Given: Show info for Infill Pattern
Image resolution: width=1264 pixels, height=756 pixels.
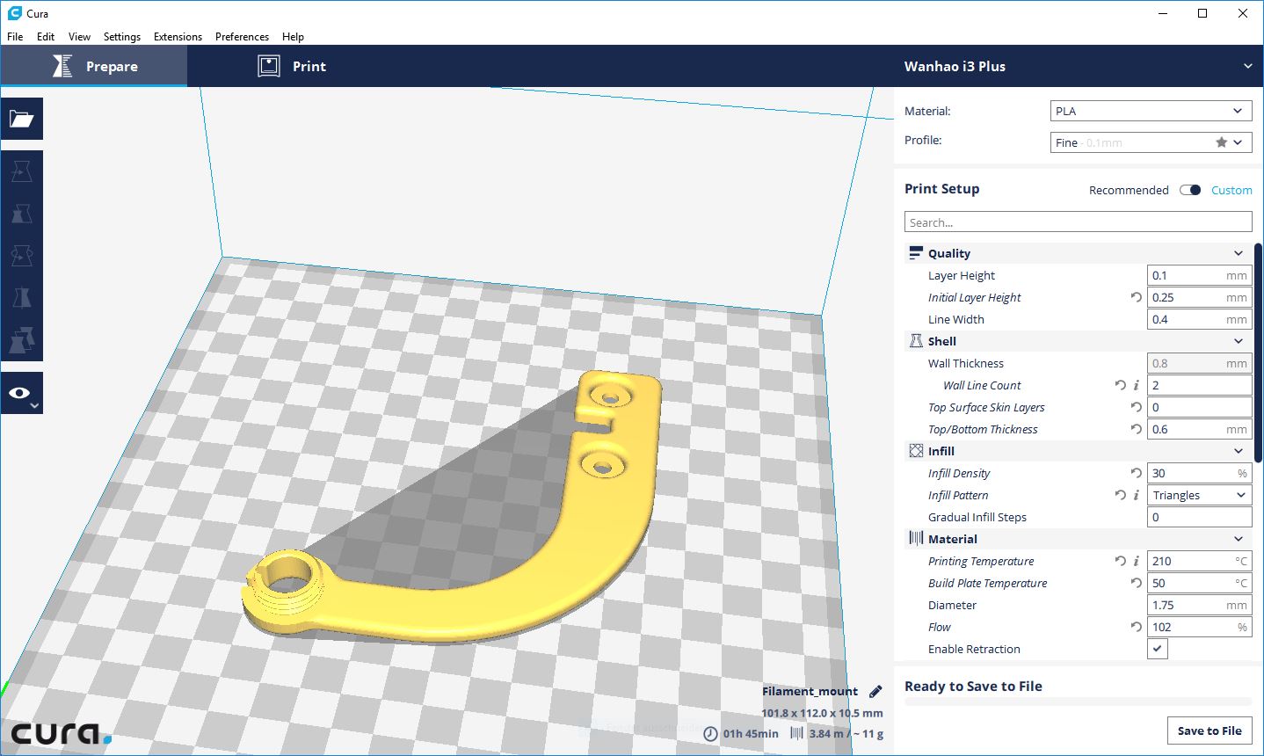Looking at the screenshot, I should click(x=1137, y=495).
